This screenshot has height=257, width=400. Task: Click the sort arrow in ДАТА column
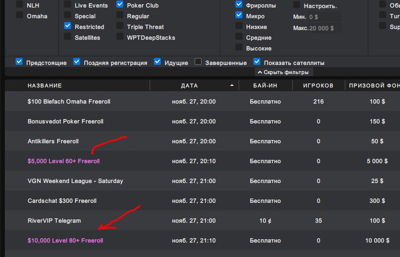pyautogui.click(x=232, y=85)
